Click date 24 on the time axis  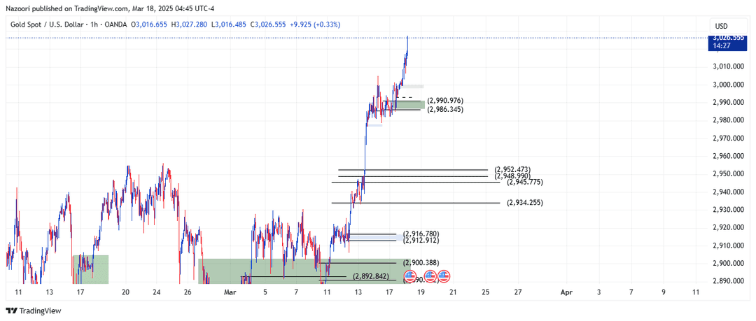[157, 292]
